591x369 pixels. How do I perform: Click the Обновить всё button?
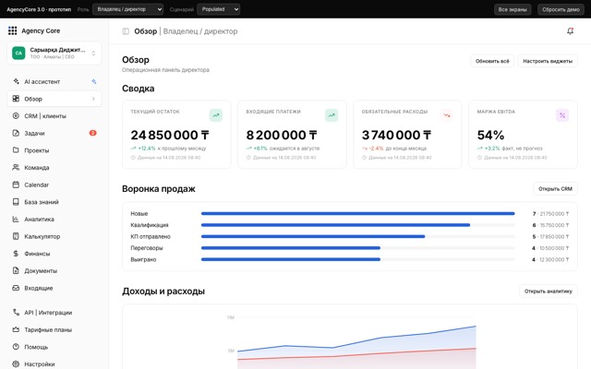point(492,61)
